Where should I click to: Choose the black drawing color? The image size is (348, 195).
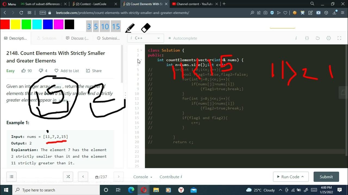coord(69,24)
